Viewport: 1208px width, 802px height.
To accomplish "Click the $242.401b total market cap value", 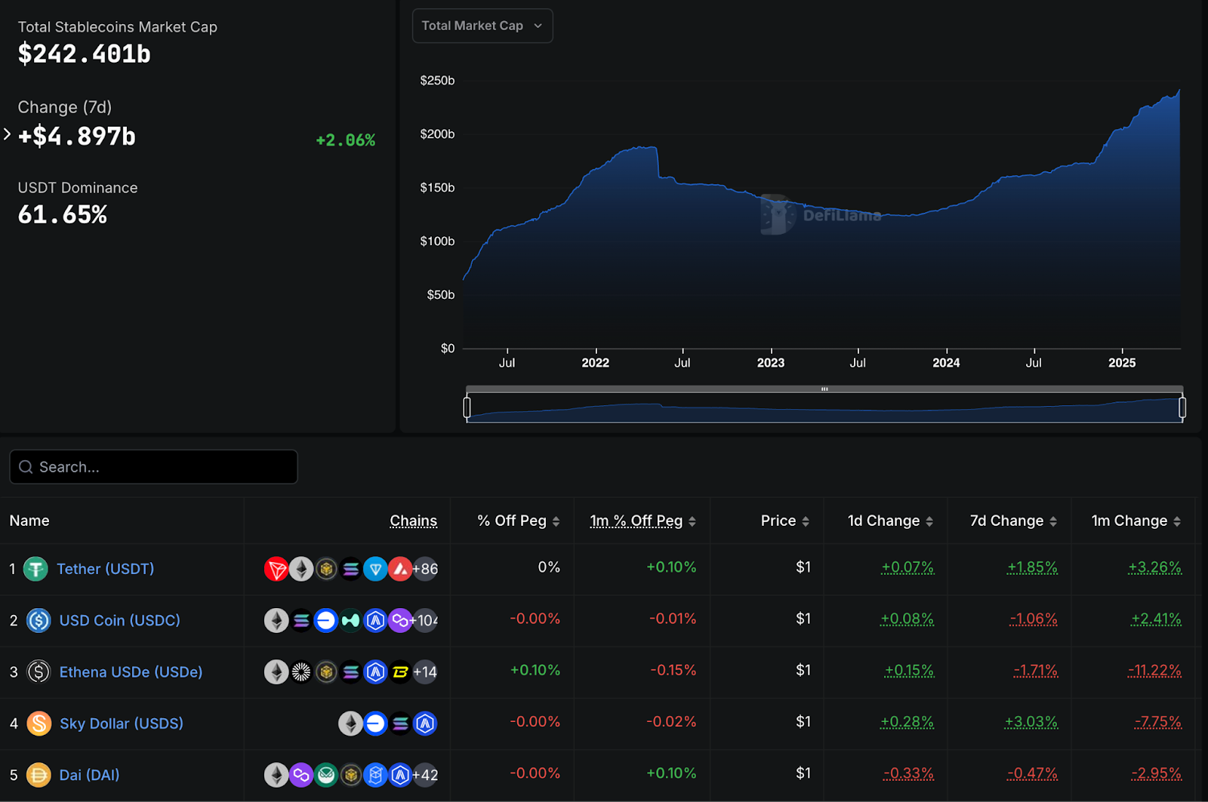I will pyautogui.click(x=85, y=54).
